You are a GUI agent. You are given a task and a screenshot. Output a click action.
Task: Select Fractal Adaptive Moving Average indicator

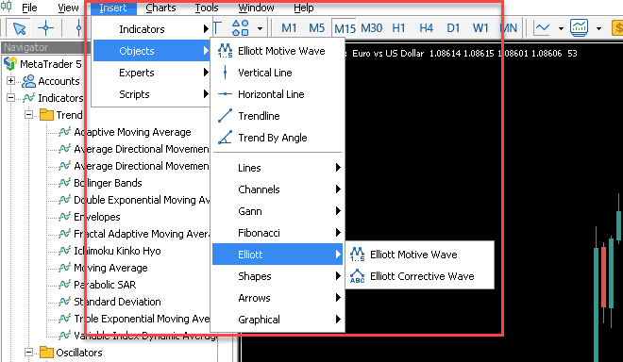[142, 234]
